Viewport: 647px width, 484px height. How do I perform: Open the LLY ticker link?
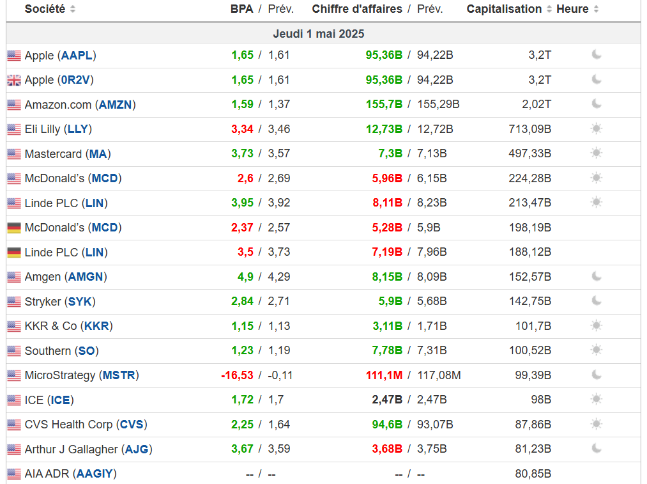(78, 129)
